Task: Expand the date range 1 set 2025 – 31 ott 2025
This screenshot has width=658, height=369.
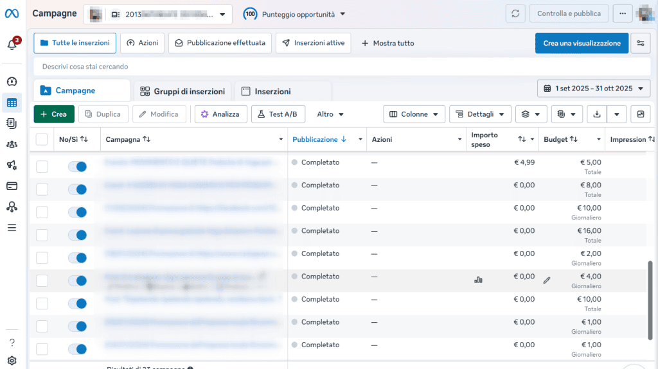Action: point(593,89)
